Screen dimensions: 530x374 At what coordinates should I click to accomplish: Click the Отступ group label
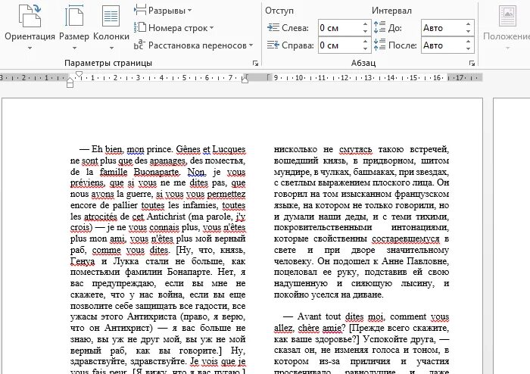279,11
